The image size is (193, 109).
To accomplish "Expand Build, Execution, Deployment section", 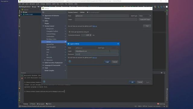I will [43, 63].
